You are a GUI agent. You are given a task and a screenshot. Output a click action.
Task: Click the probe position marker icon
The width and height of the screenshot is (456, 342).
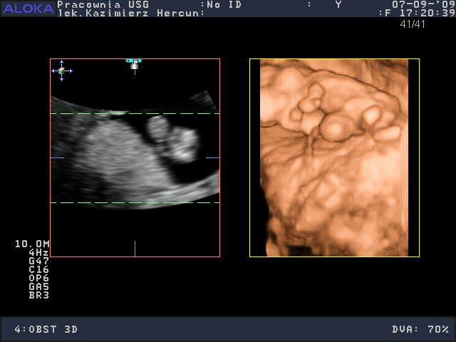coord(134,66)
